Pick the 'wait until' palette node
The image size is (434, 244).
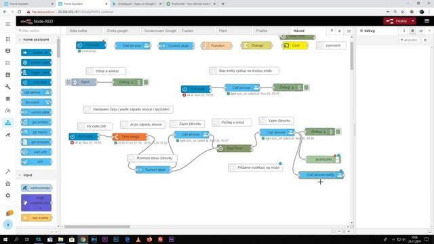click(36, 152)
